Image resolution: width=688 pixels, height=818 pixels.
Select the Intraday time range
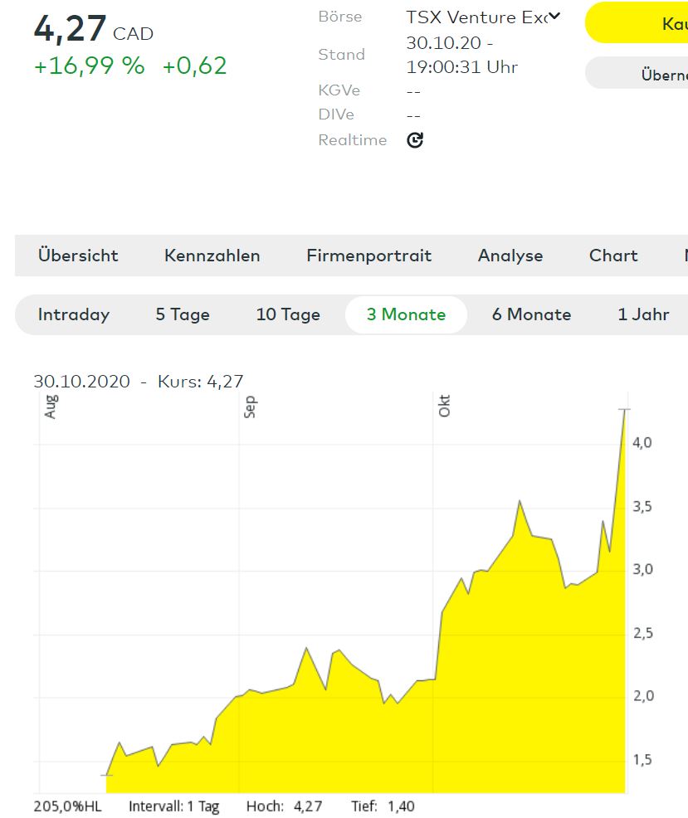point(74,315)
